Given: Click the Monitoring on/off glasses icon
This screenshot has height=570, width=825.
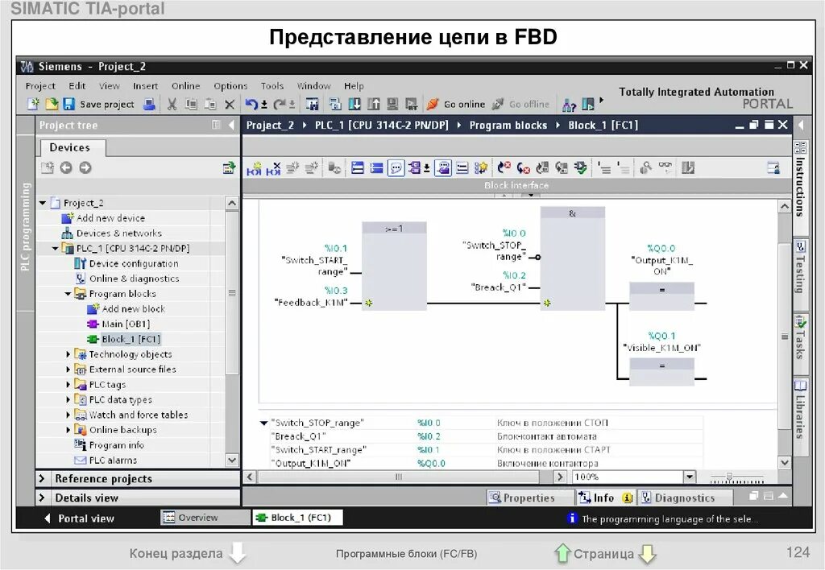Looking at the screenshot, I should point(665,167).
